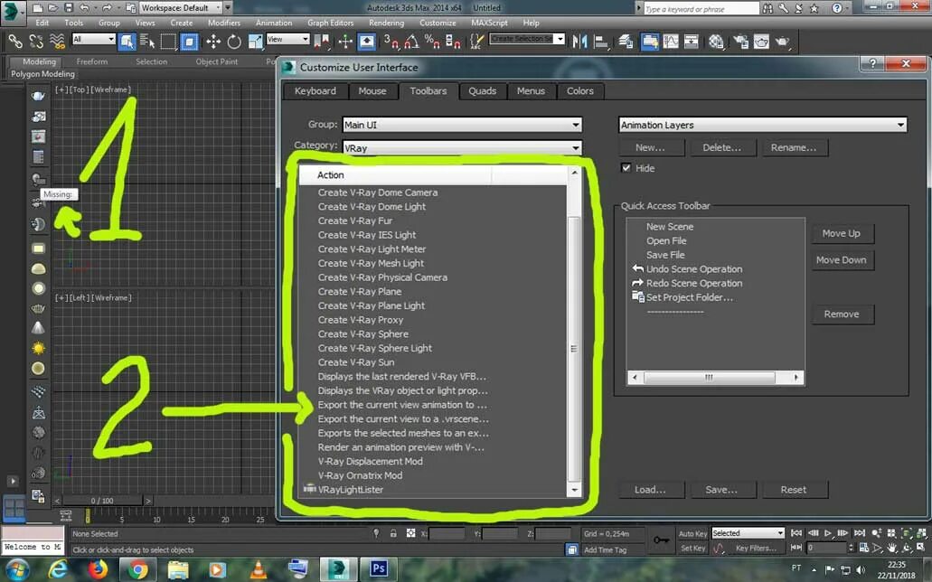Screen dimensions: 932x582
Task: Open Curve Editor from main toolbar
Action: 671,41
